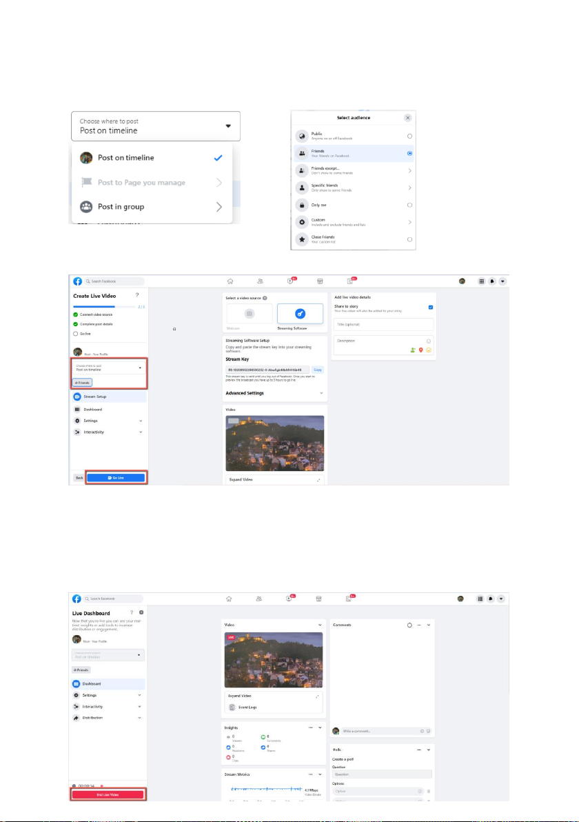Expand Interactivity in Create Live Video sidebar

click(x=108, y=432)
